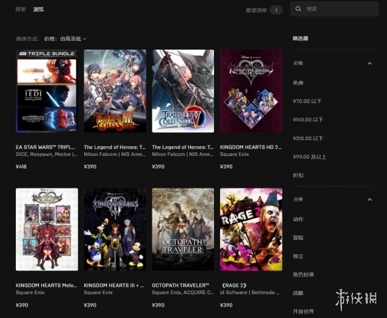Click the KINGDOM HEARTS HD 2... title

(250, 147)
